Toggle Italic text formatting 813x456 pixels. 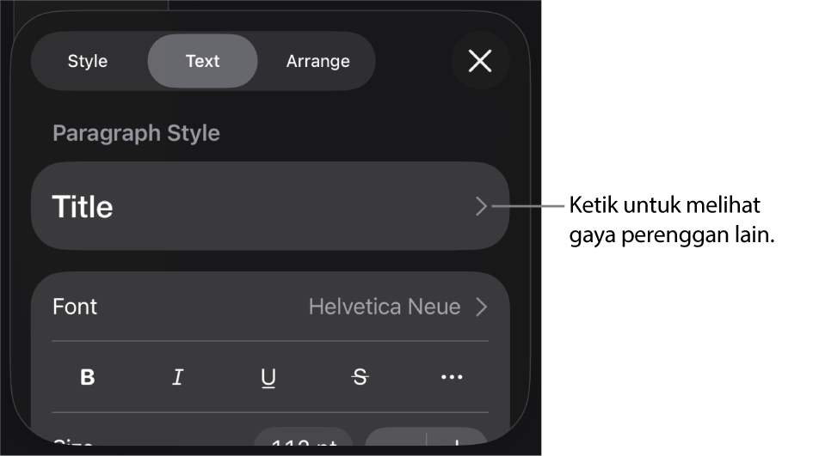(x=178, y=377)
